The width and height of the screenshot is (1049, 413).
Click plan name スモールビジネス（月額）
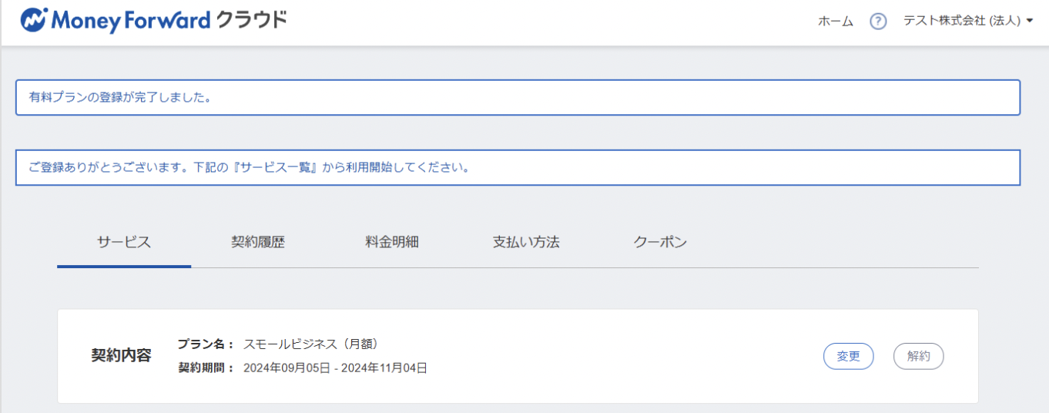point(310,344)
